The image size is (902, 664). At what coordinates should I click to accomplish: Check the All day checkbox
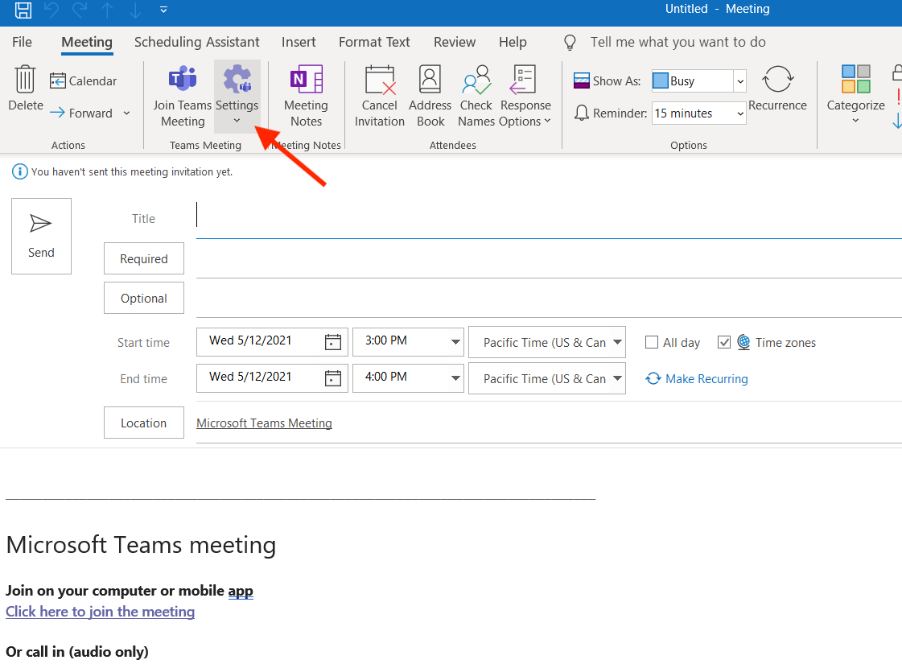[x=652, y=342]
